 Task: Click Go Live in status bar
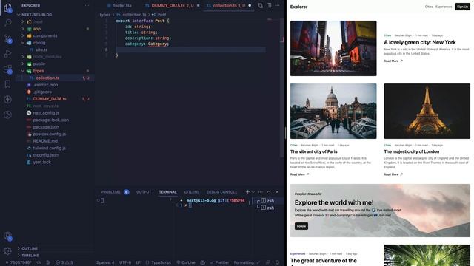click(186, 262)
